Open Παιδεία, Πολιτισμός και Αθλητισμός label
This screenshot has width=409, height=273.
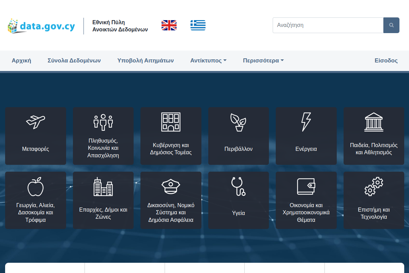(x=374, y=149)
